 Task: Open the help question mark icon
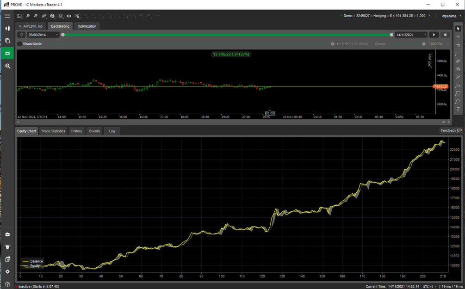pyautogui.click(x=7, y=284)
